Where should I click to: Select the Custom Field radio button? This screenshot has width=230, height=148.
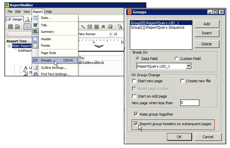(x=177, y=59)
